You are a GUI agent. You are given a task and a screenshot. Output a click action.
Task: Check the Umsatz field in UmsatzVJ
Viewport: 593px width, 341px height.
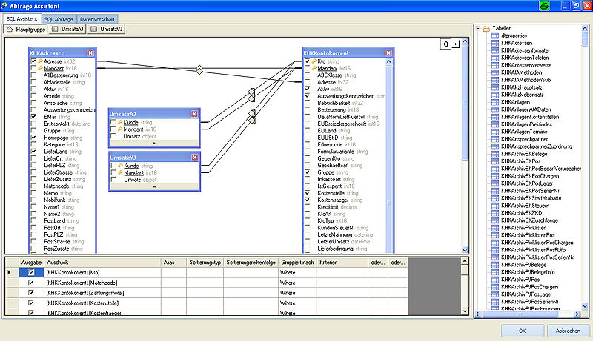pyautogui.click(x=114, y=180)
